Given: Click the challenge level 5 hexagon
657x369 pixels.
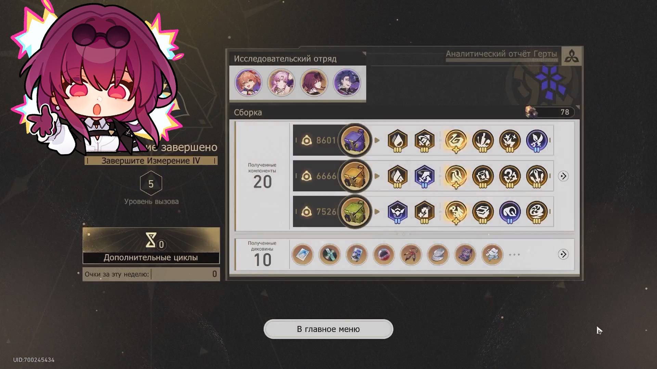Looking at the screenshot, I should 151,184.
